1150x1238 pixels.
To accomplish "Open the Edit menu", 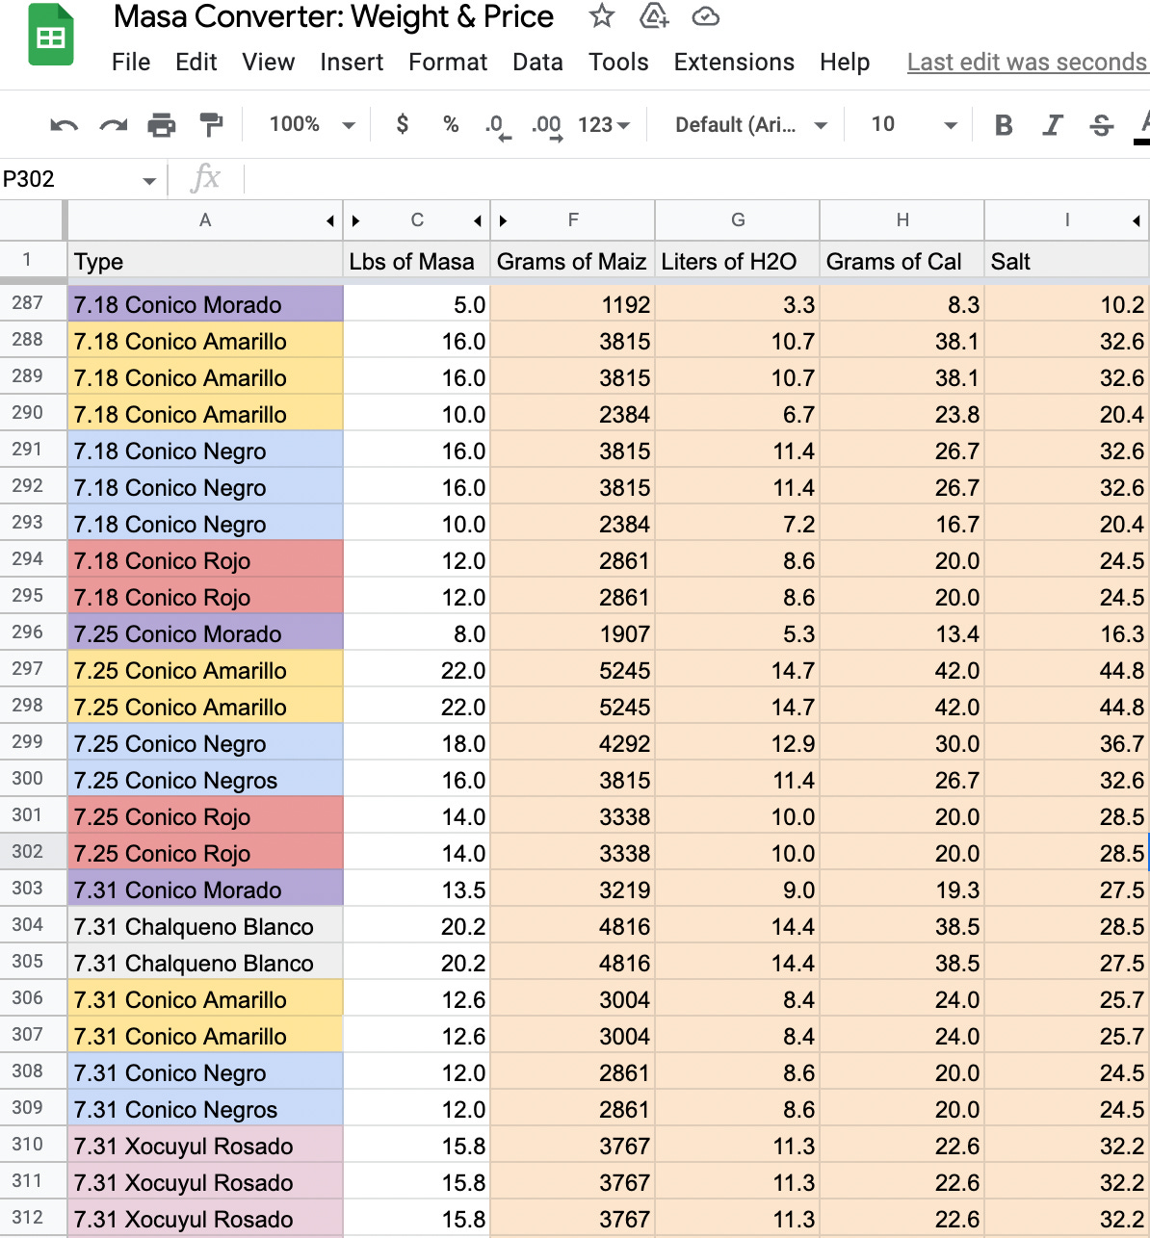I will 196,62.
